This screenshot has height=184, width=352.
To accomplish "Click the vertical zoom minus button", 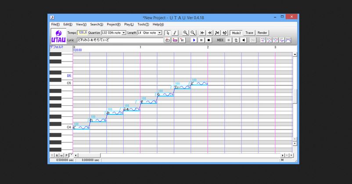I will click(x=295, y=139).
